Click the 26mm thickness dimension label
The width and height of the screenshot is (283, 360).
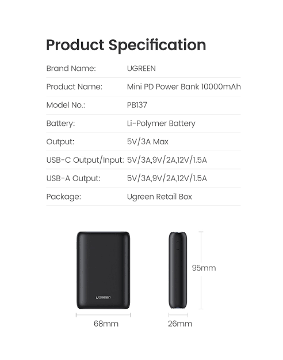(x=180, y=324)
